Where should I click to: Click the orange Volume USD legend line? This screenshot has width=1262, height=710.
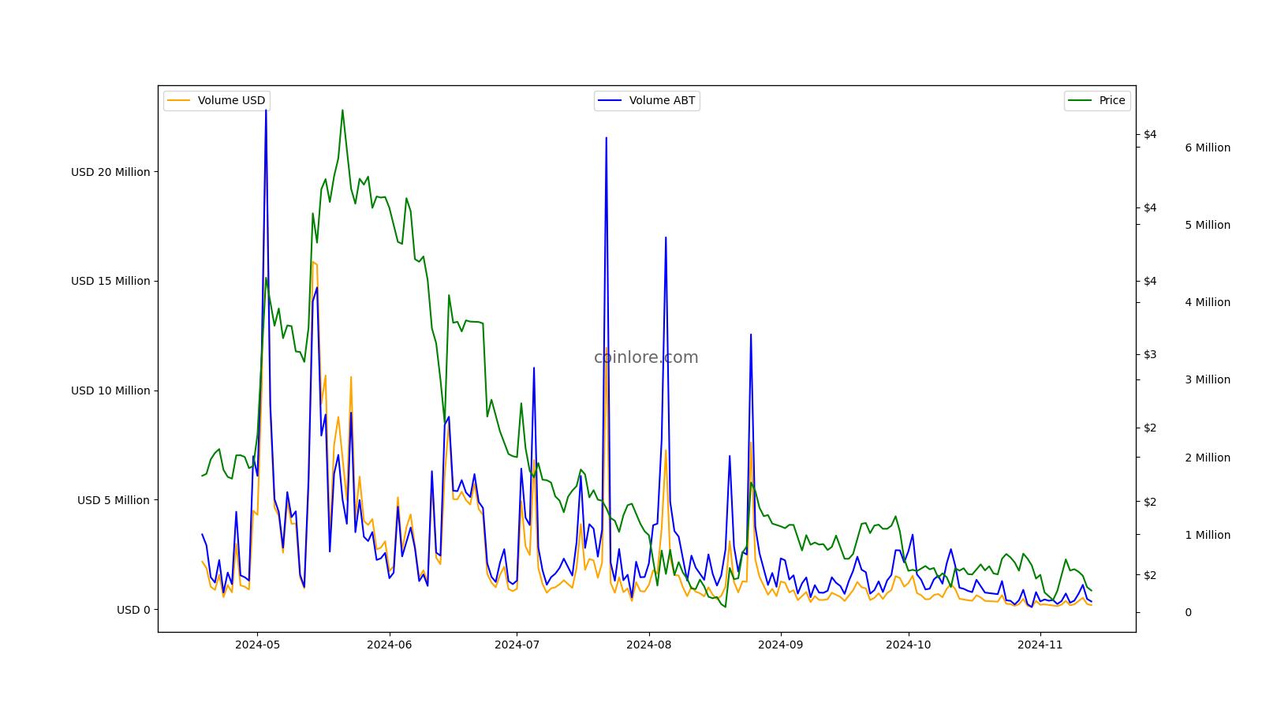[x=179, y=100]
